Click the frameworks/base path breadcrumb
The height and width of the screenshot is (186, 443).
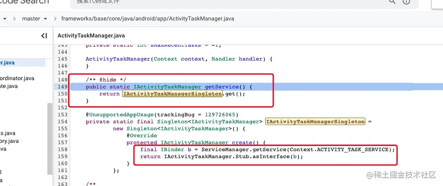(x=147, y=19)
